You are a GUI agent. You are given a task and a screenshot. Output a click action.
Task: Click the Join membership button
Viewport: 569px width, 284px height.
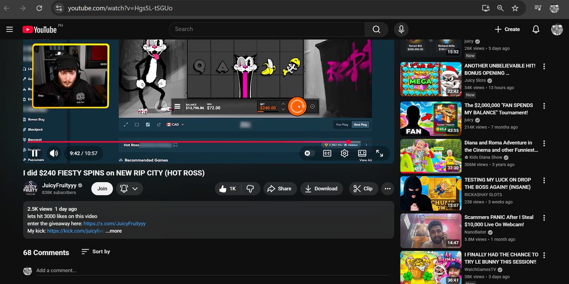click(102, 188)
